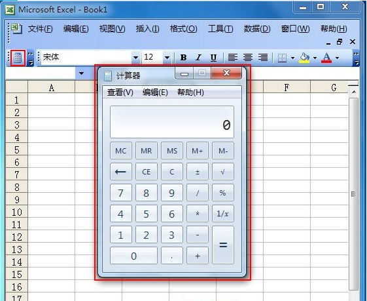367x301 pixels.
Task: Open the 编辑(E) menu in Excel
Action: coord(76,29)
